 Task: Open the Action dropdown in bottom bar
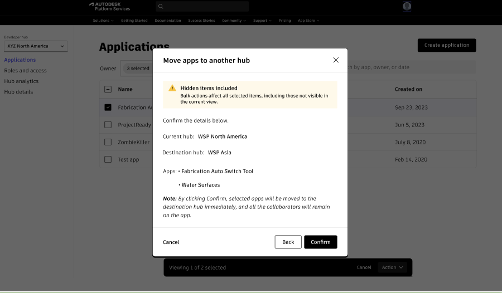click(392, 267)
